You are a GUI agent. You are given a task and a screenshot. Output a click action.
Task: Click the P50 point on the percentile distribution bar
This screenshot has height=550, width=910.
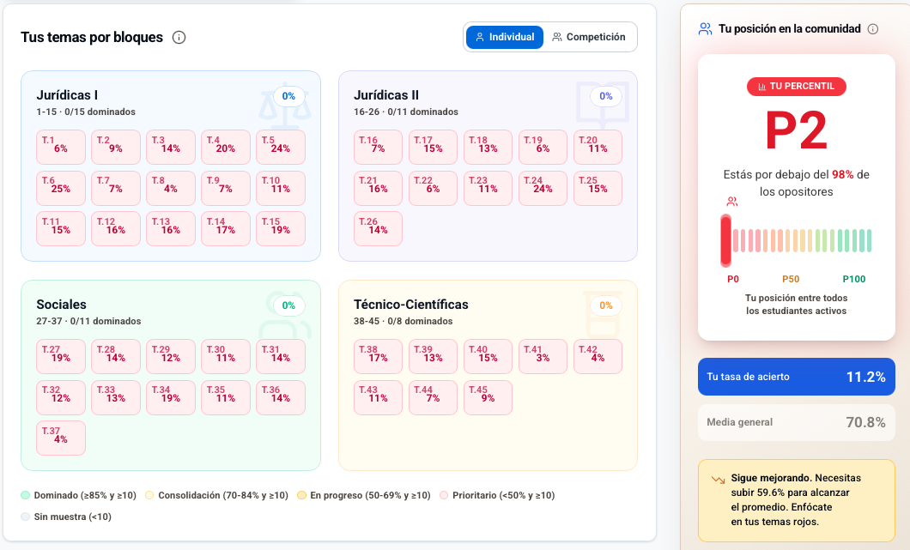pos(791,240)
